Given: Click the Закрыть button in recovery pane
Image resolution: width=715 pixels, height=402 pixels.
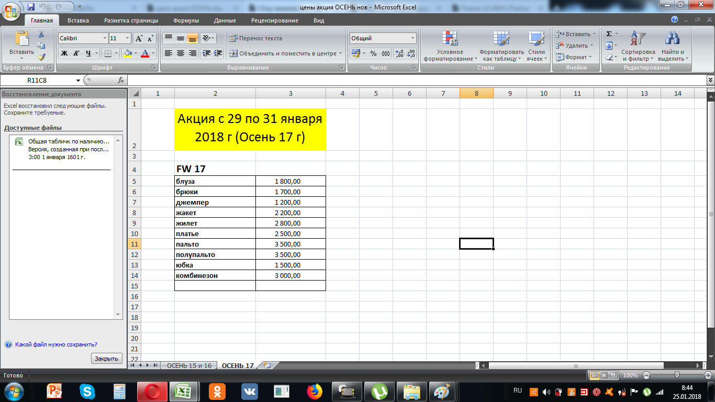Looking at the screenshot, I should [x=107, y=359].
